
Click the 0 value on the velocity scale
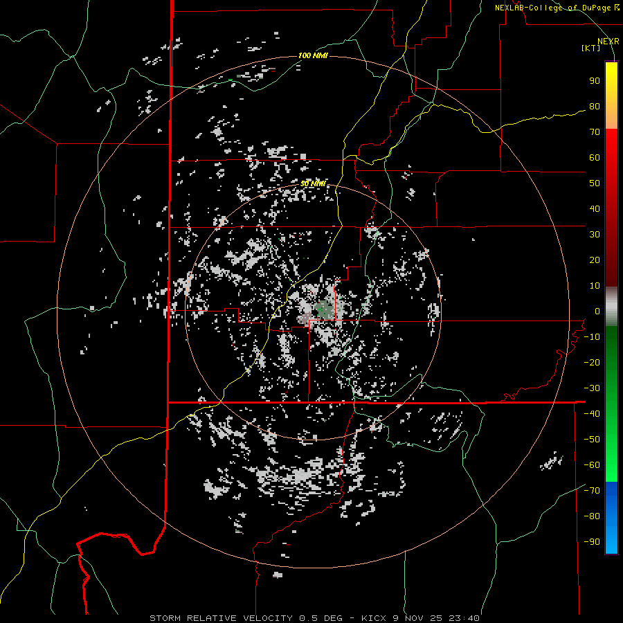[597, 311]
